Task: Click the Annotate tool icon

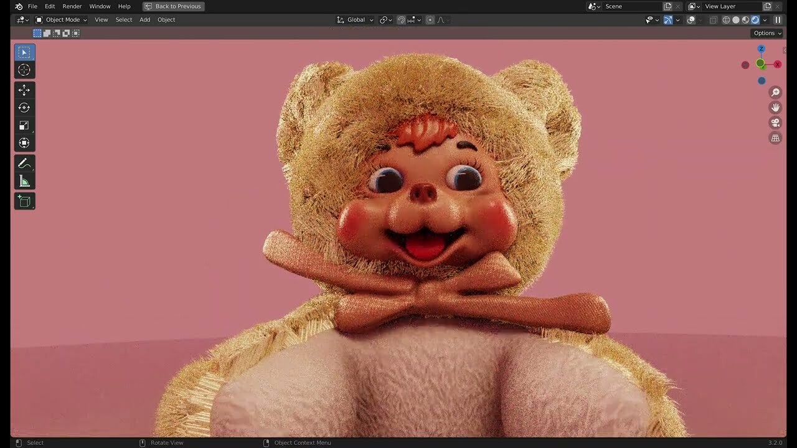Action: pos(24,163)
